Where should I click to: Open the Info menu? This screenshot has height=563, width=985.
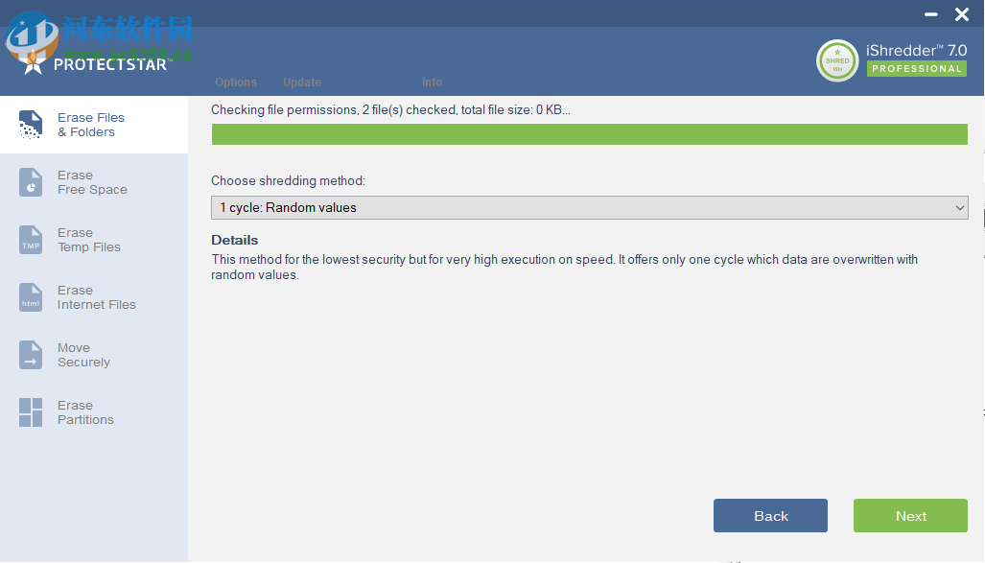pos(432,82)
